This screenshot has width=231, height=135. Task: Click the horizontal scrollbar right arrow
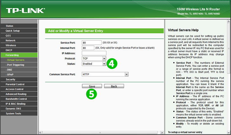[162, 132]
